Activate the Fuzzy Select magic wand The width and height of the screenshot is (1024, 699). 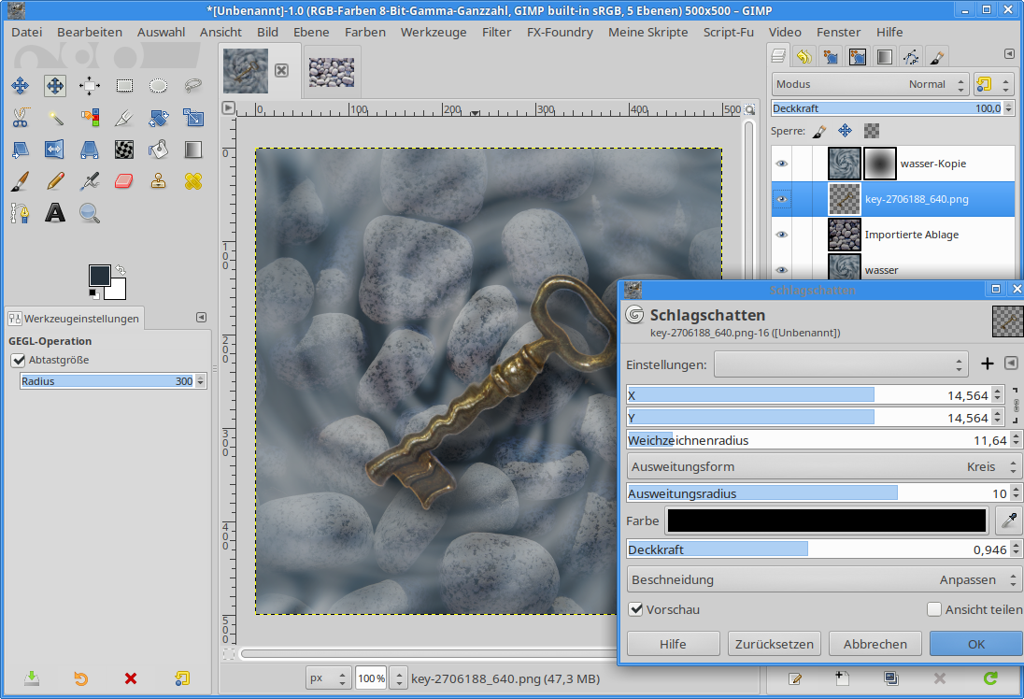[x=55, y=118]
